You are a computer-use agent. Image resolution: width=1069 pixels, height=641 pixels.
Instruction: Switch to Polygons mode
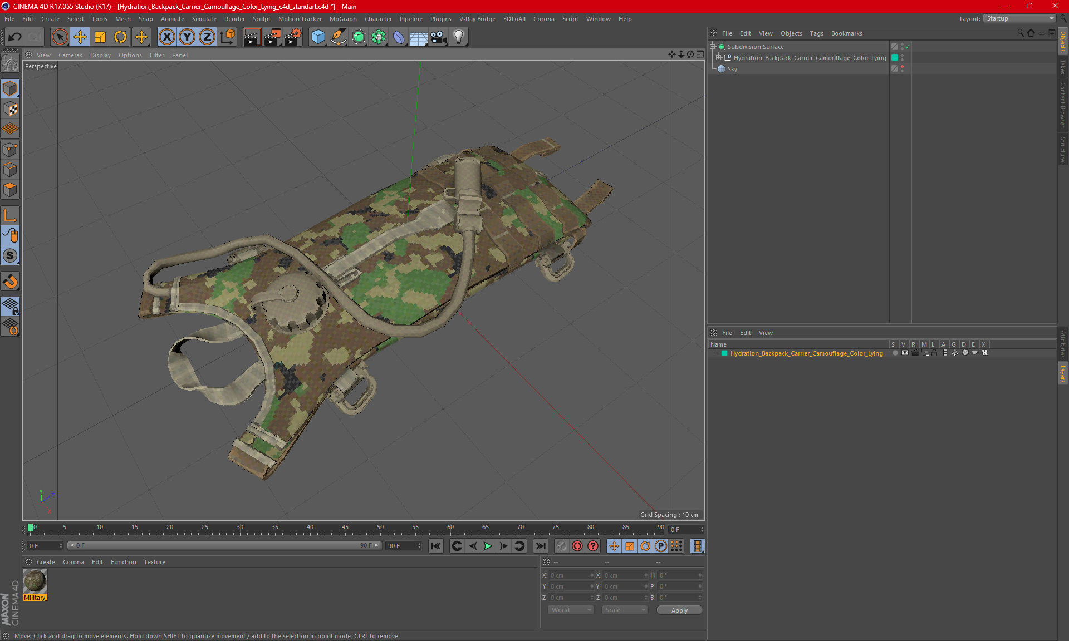pos(10,190)
